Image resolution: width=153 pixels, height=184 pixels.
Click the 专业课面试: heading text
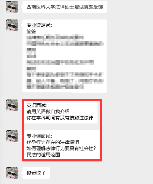pos(40,136)
